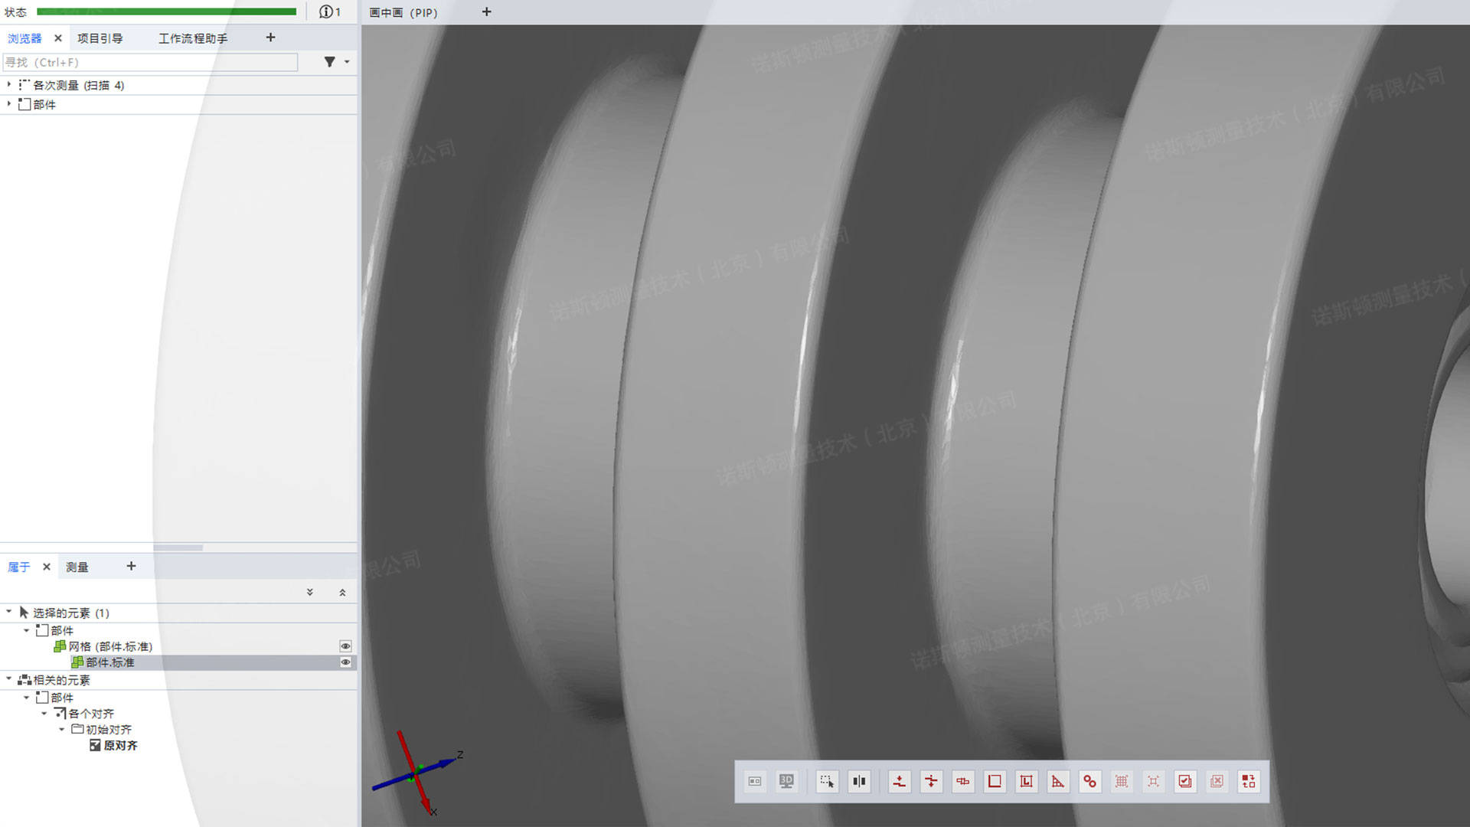This screenshot has height=827, width=1470.
Task: Open the filter dropdown arrow beside funnel
Action: click(x=347, y=62)
